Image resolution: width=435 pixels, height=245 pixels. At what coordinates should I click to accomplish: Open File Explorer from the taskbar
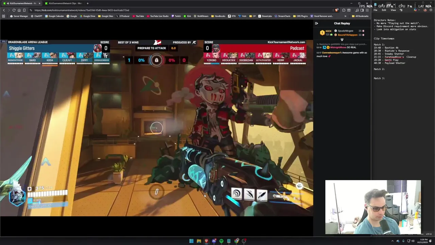199,241
